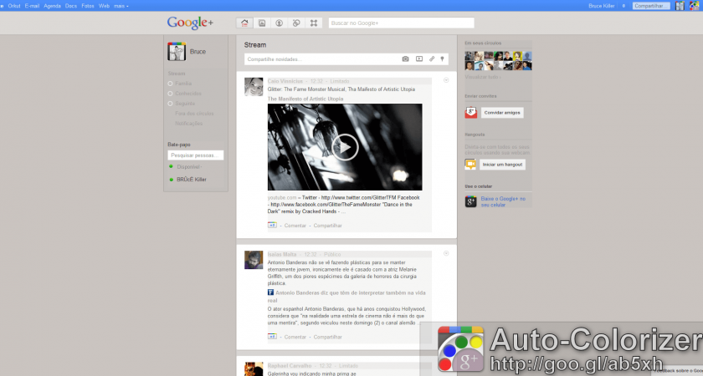The height and width of the screenshot is (376, 703).
Task: Open Fotos from the top bar
Action: click(x=88, y=6)
